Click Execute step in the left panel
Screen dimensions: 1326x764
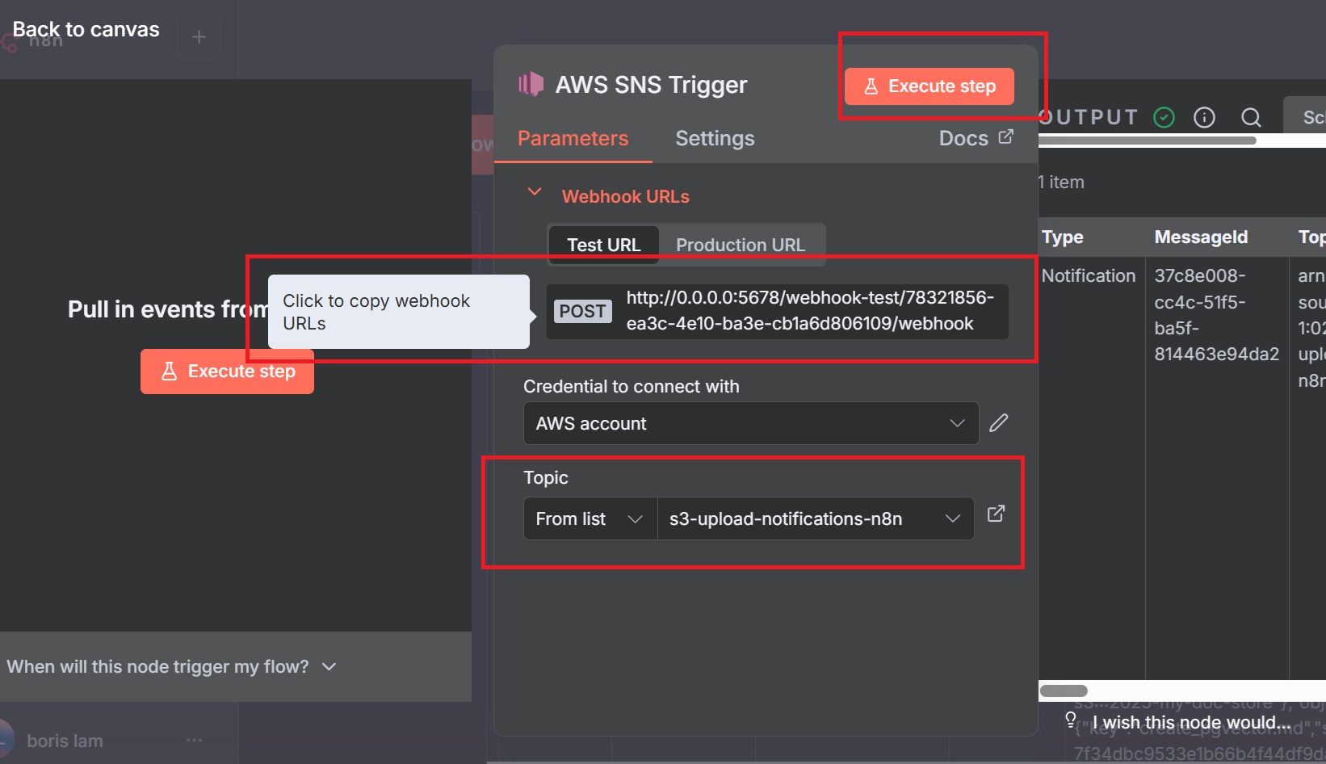227,372
